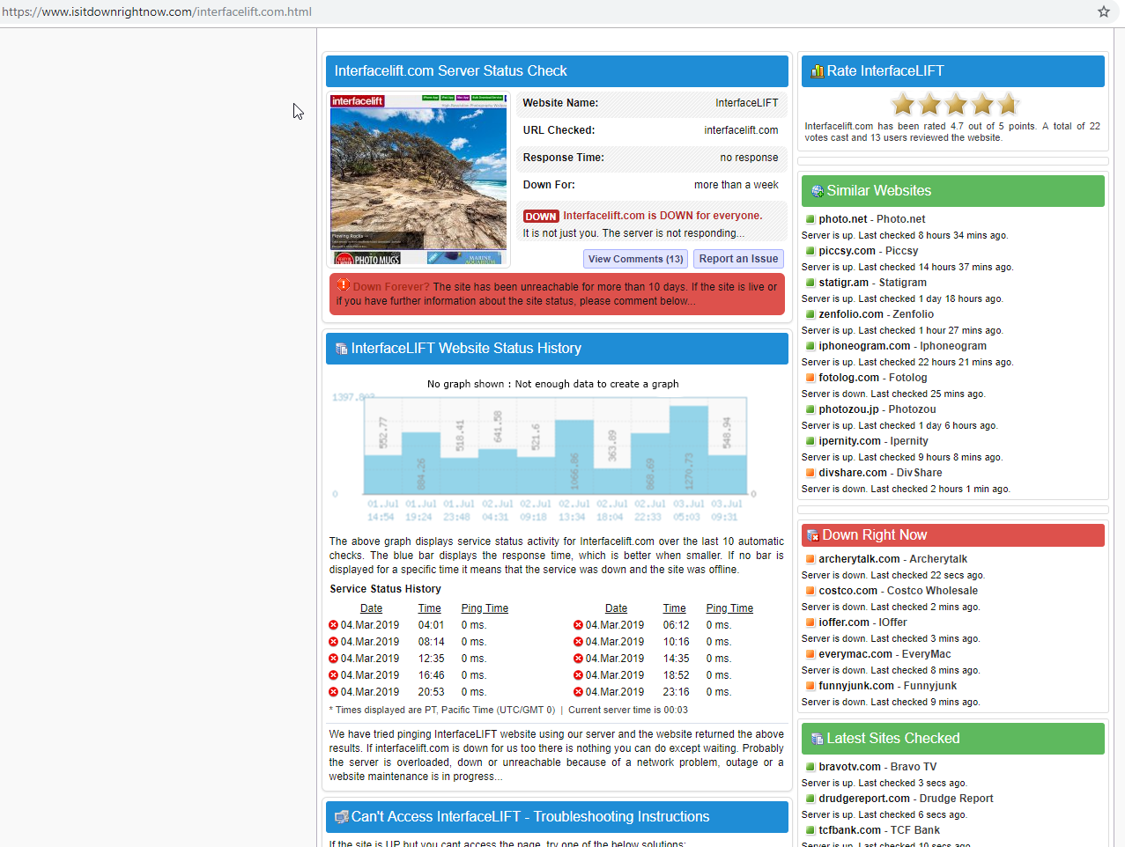The height and width of the screenshot is (847, 1125).
Task: Click the first rating star
Action: [903, 104]
